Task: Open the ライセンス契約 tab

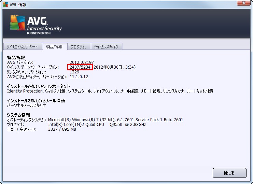Action: click(107, 46)
